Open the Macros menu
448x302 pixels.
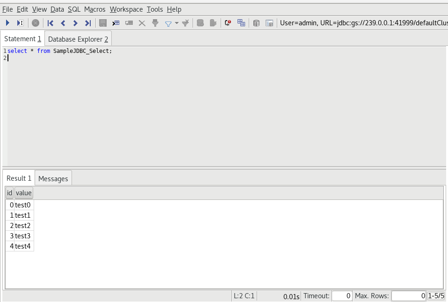click(94, 9)
